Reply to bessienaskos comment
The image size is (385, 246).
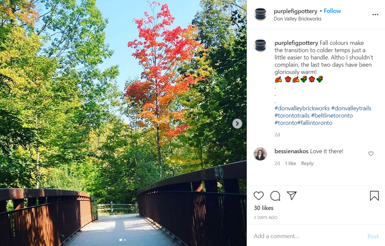pos(307,163)
